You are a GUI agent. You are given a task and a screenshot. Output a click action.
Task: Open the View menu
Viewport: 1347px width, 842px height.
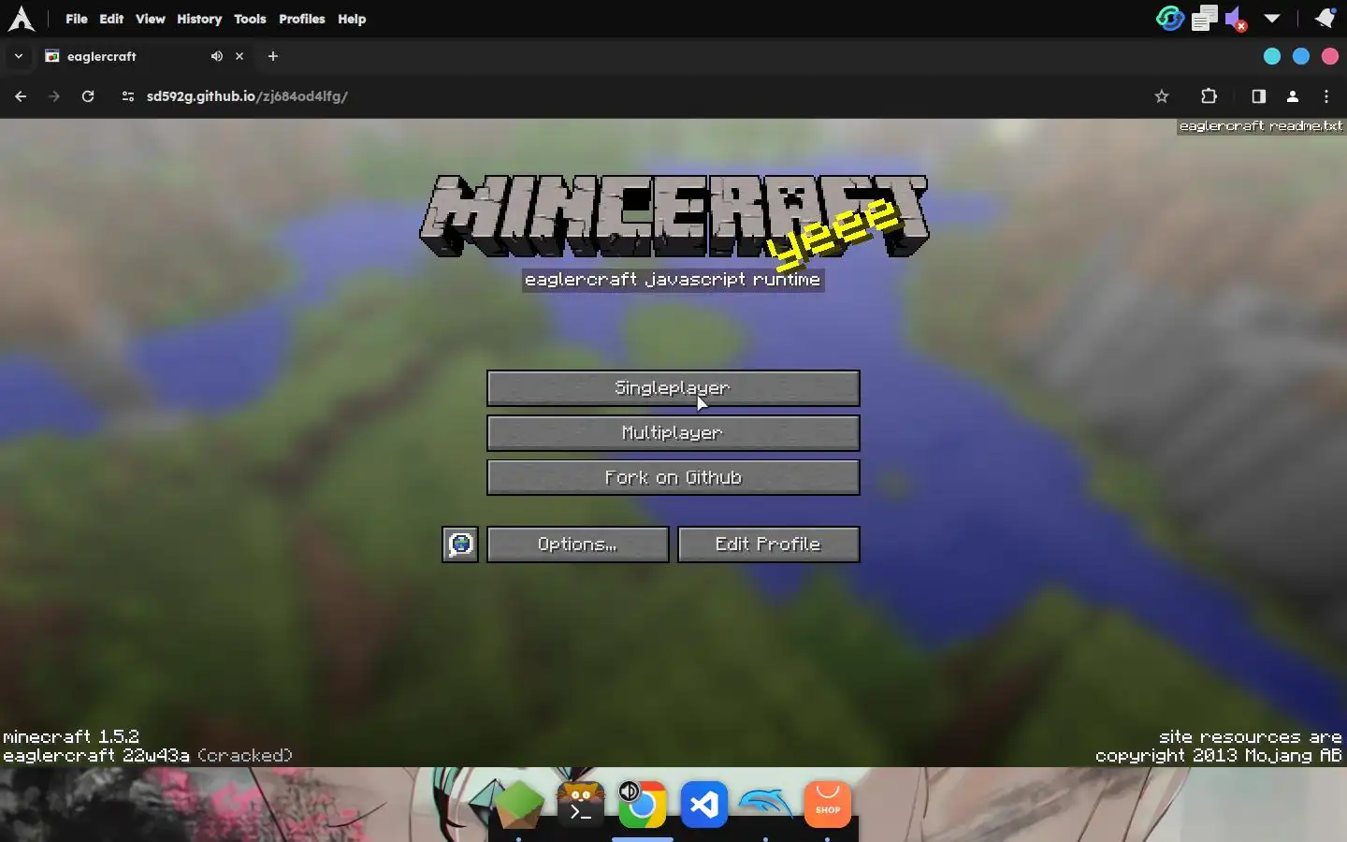(x=150, y=19)
